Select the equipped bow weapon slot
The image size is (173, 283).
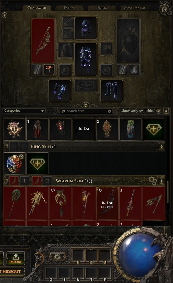click(x=43, y=41)
